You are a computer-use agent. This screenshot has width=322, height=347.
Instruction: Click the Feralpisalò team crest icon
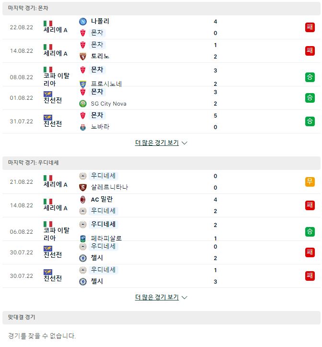point(82,239)
